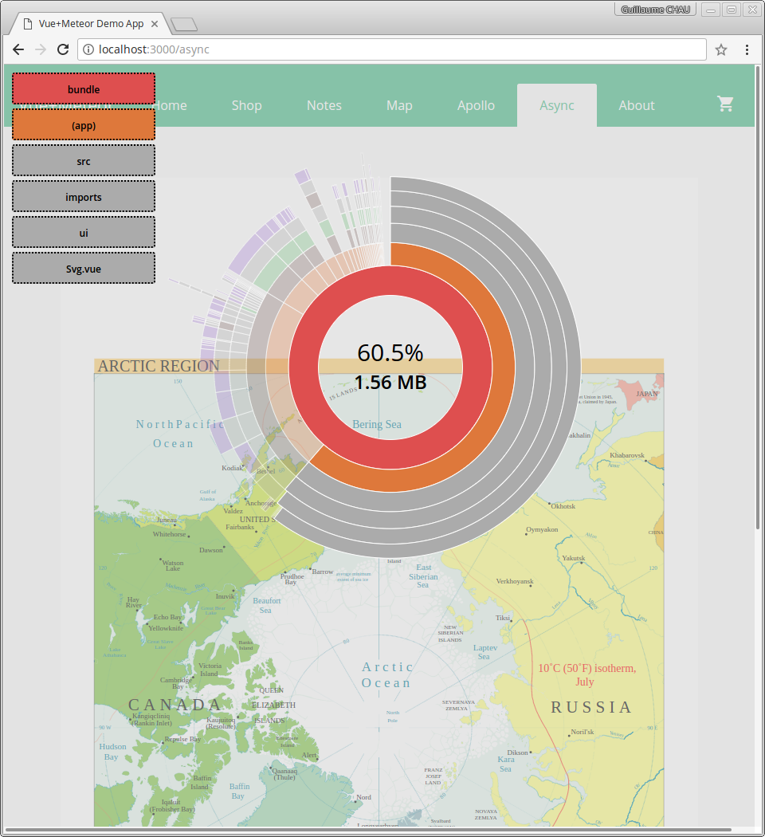765x837 pixels.
Task: Select the Async tab
Action: coord(556,105)
